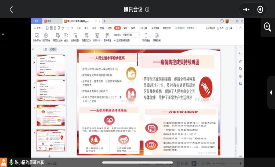Open the 放映到 主要显示器 dropdown
275x167 pixels.
(x=131, y=35)
